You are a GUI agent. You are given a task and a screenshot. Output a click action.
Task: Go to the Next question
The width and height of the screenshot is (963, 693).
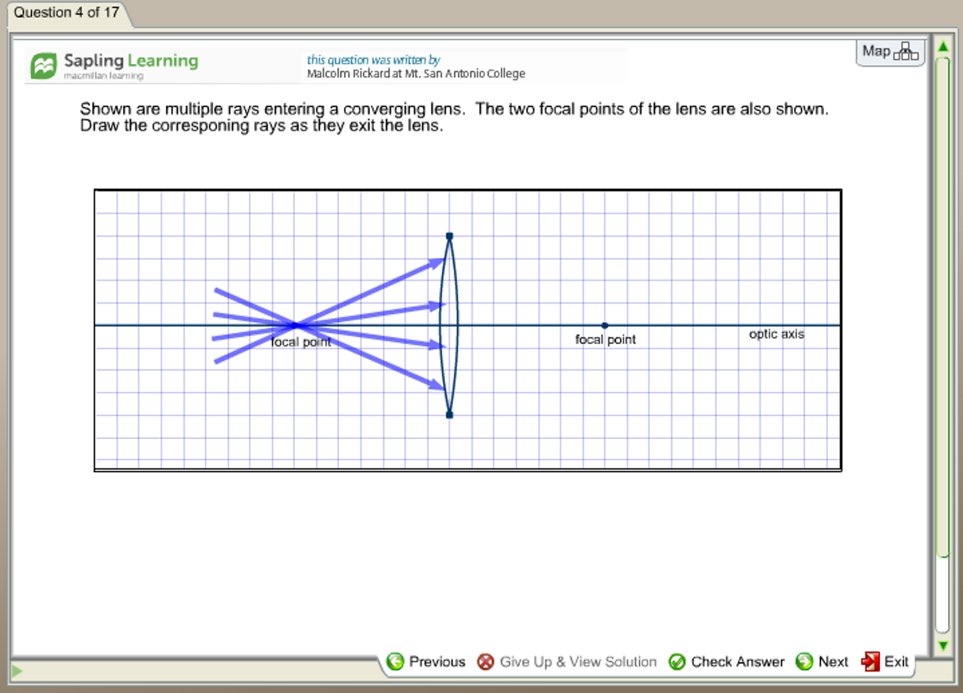(x=822, y=661)
